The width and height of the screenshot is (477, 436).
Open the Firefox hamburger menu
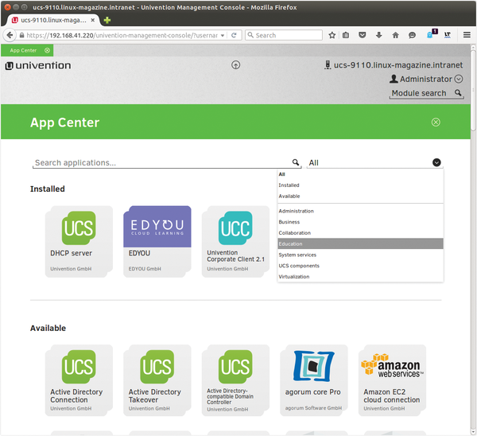click(x=467, y=35)
